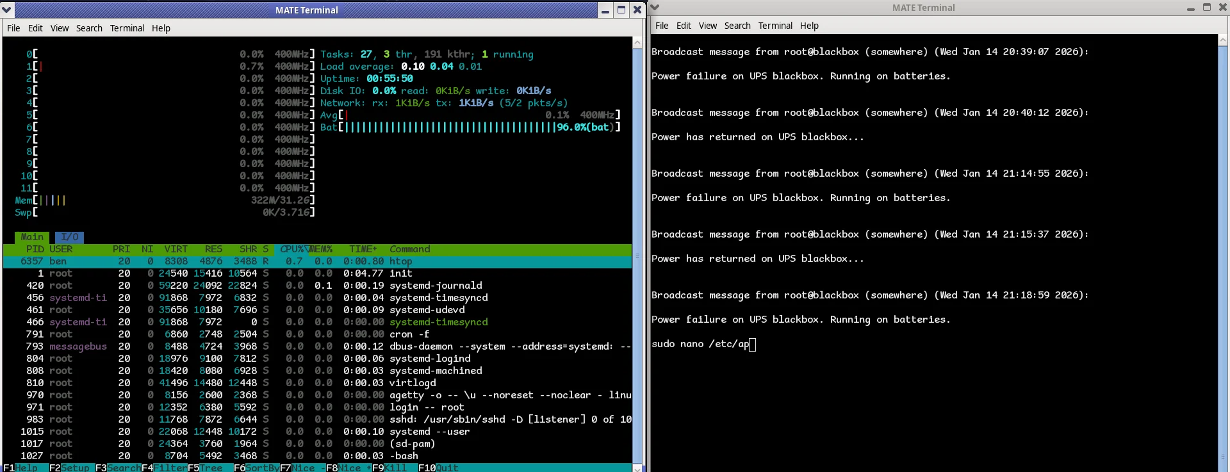Viewport: 1230px width, 472px height.
Task: Open the Search menu in the right terminal
Action: pyautogui.click(x=737, y=26)
